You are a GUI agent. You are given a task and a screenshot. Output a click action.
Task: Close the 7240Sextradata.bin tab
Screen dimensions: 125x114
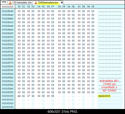(x=62, y=2)
